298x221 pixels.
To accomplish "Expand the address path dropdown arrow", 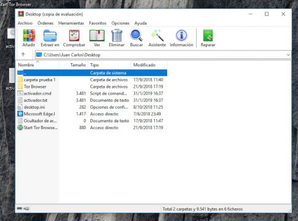I will pos(288,55).
